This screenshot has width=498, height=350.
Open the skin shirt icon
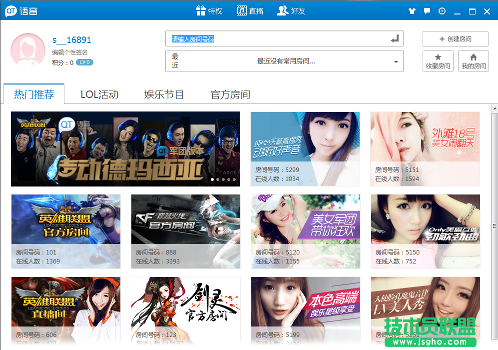tap(412, 11)
